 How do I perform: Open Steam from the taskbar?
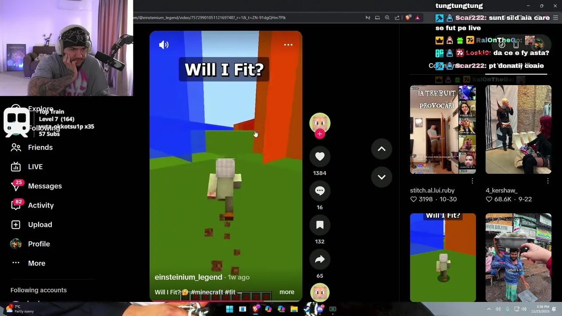(307, 309)
